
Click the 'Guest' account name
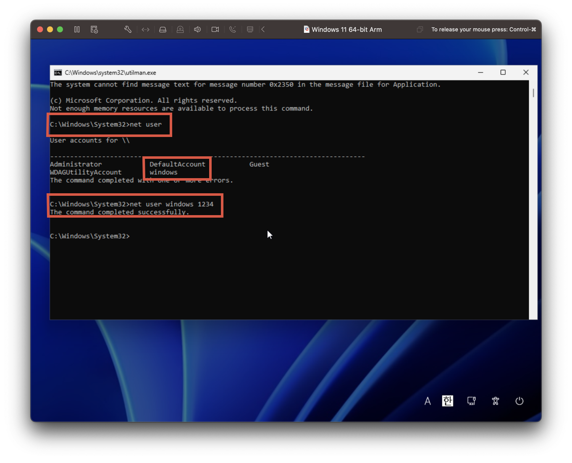tap(259, 164)
